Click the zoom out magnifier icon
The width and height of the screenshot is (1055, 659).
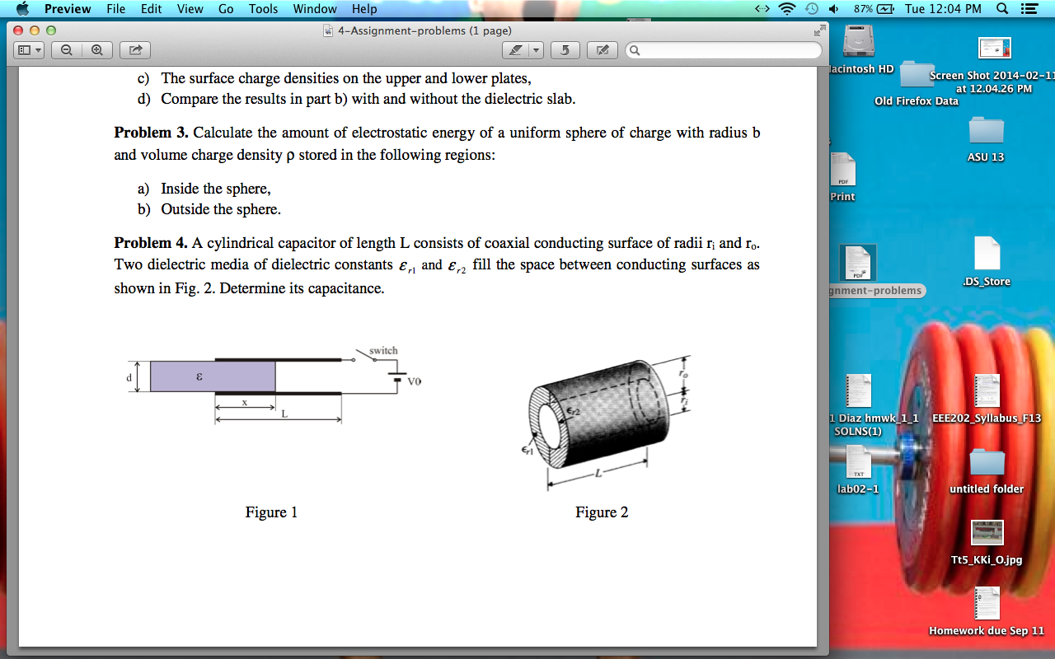64,49
